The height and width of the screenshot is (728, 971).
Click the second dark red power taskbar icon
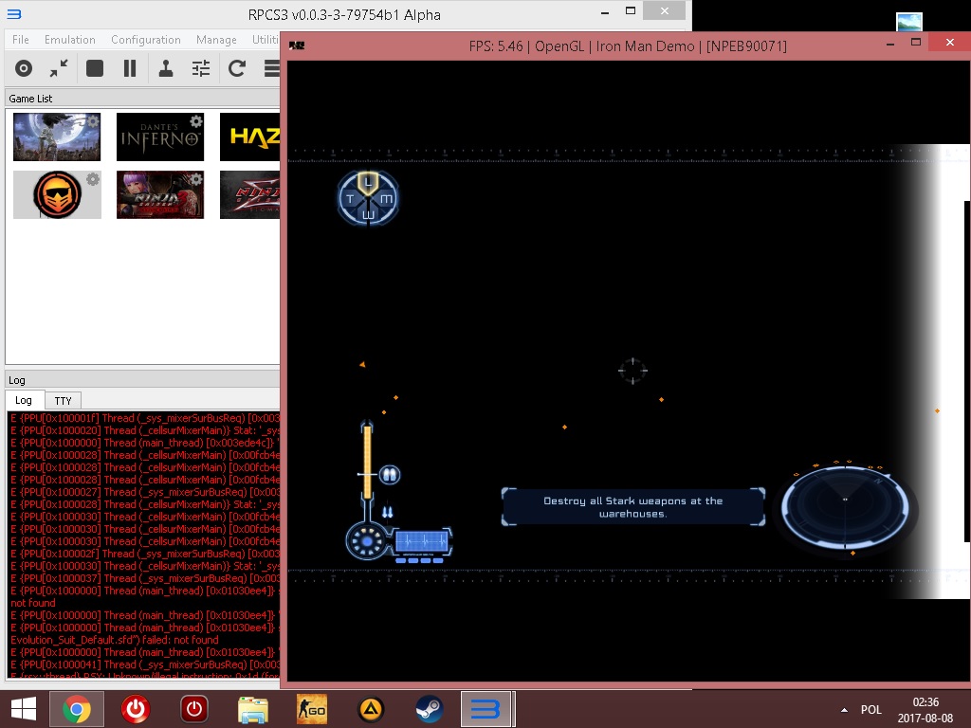click(194, 709)
